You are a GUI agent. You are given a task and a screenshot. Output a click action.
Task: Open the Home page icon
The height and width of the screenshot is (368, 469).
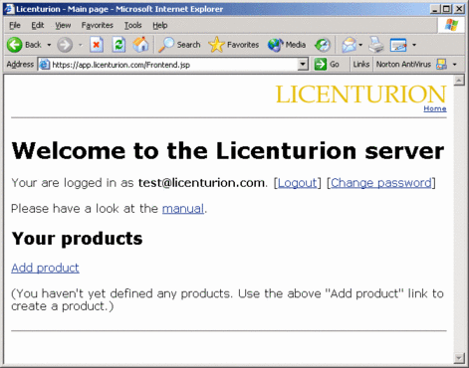click(x=140, y=45)
